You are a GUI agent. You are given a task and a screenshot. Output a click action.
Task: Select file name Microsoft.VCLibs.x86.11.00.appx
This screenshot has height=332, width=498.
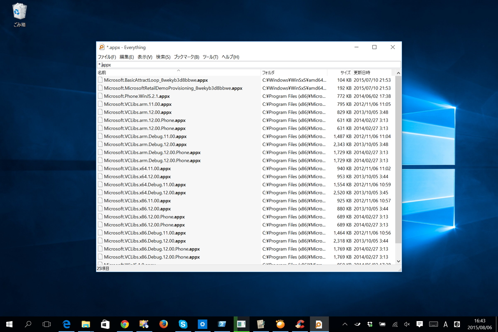click(x=137, y=200)
